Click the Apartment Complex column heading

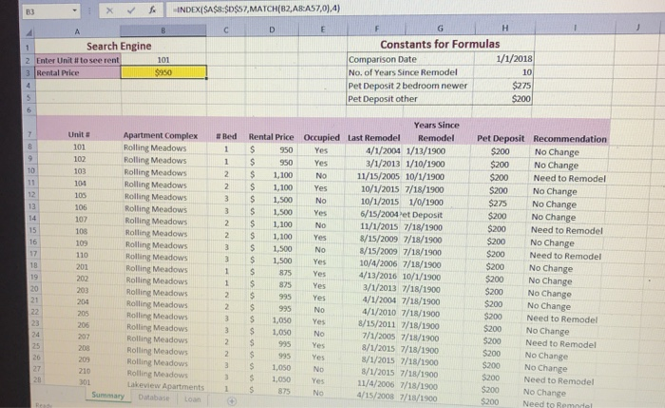[161, 135]
